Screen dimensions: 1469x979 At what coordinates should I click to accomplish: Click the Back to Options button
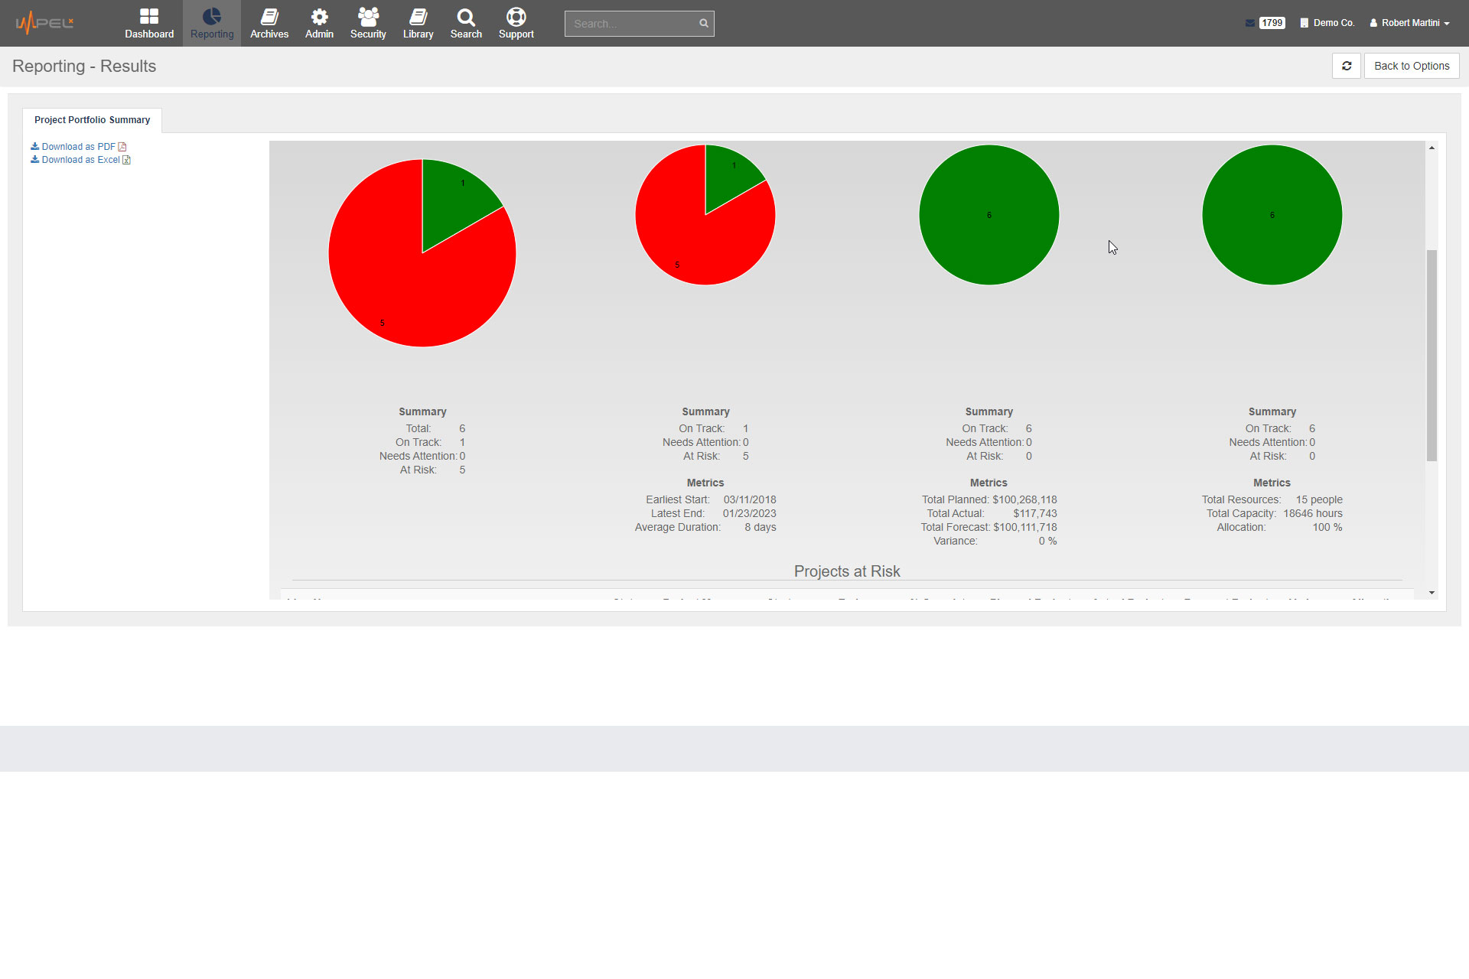1412,66
